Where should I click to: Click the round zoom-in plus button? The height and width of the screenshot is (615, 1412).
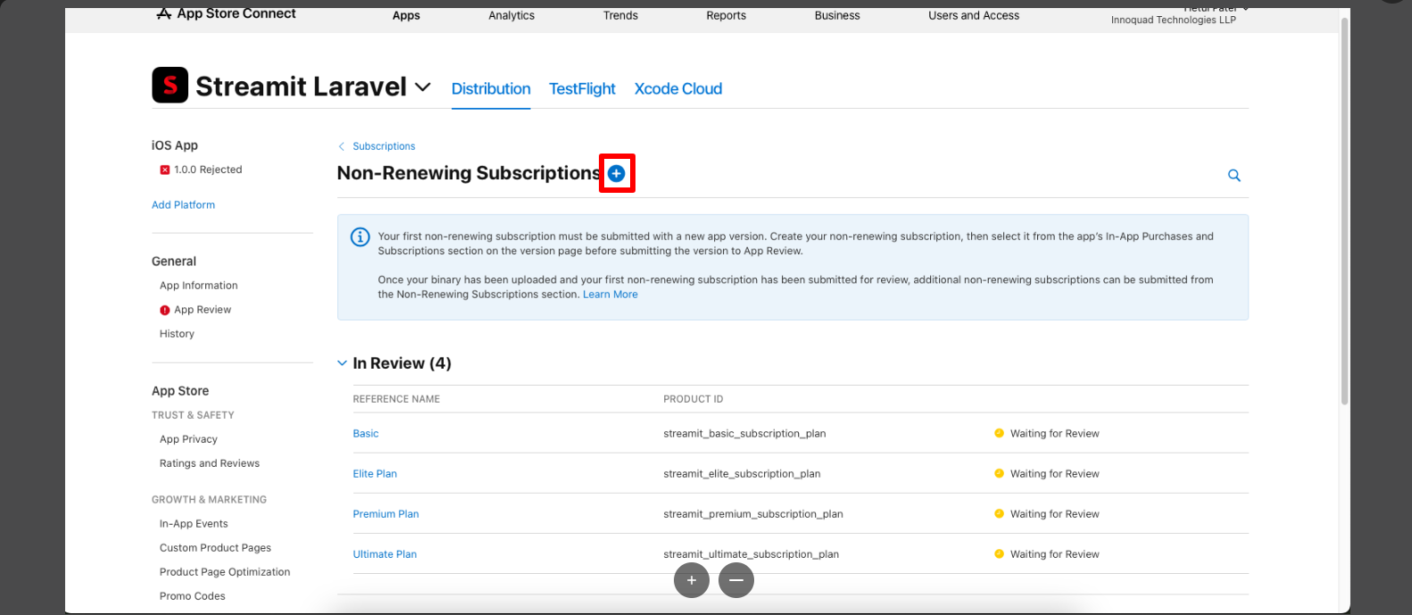click(x=692, y=580)
